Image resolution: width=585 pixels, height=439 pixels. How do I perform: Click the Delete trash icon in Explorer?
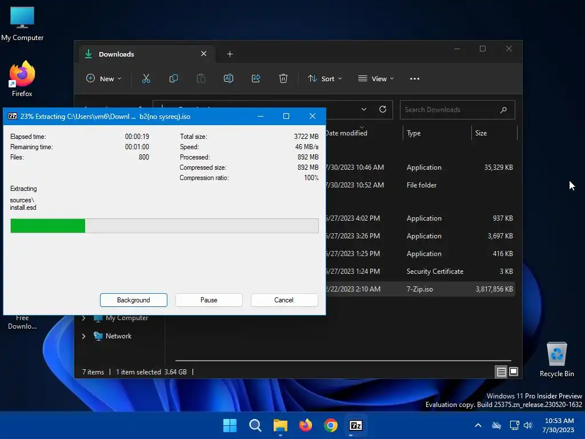pos(283,78)
